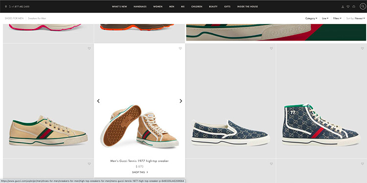367x183 pixels.
Task: Go to Shoes for Men breadcrumb
Action: (14, 18)
